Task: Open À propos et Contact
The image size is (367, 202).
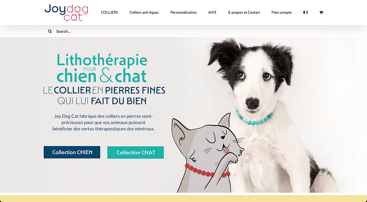Action: (244, 13)
